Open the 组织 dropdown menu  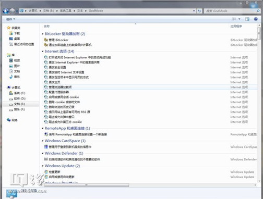click(10, 19)
